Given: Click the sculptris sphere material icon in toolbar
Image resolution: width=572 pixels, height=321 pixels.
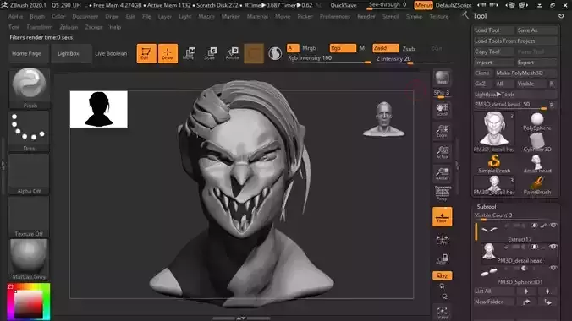Looking at the screenshot, I should 275,53.
